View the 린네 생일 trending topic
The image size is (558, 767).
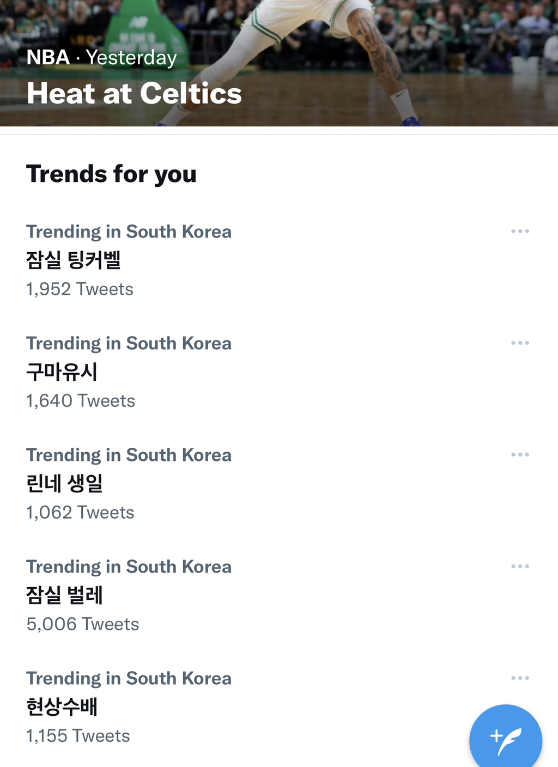(65, 484)
